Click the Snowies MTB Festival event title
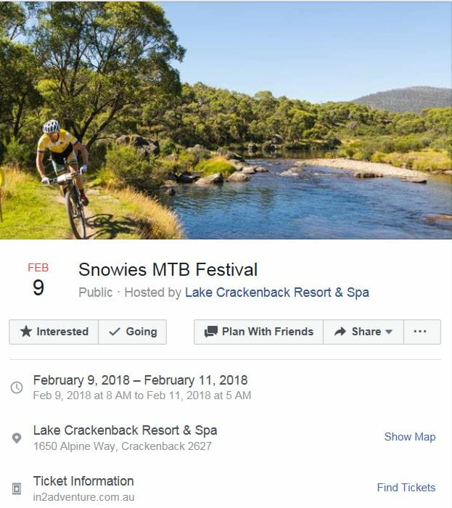This screenshot has height=508, width=452. (x=168, y=271)
